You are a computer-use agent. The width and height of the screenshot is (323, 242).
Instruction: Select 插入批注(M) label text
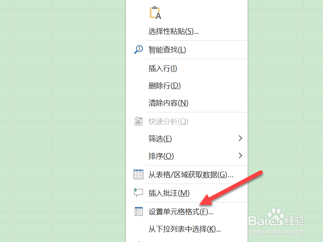[x=169, y=193]
